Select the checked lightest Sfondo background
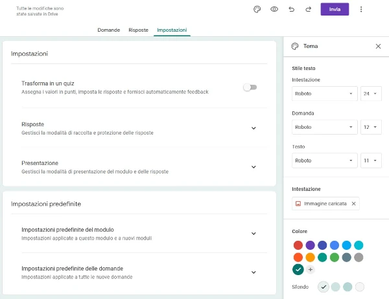This screenshot has height=299, width=389. pos(324,287)
